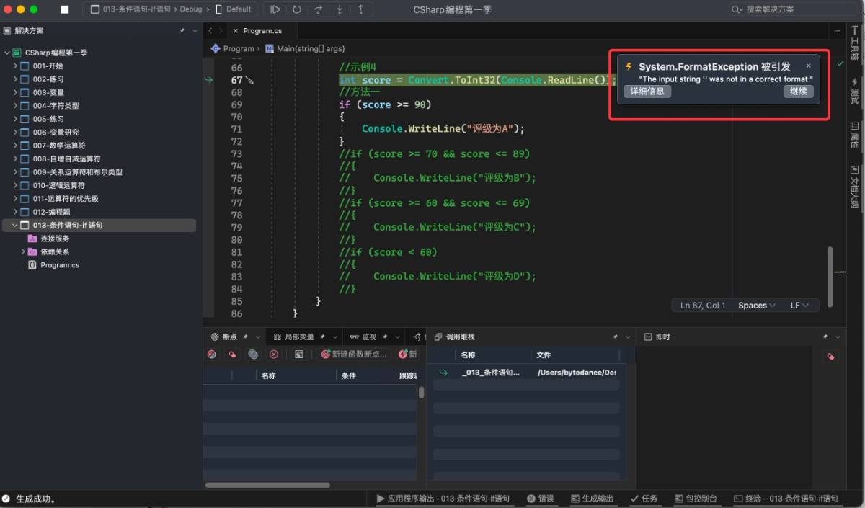Pin the 监视 watch pad

point(386,337)
